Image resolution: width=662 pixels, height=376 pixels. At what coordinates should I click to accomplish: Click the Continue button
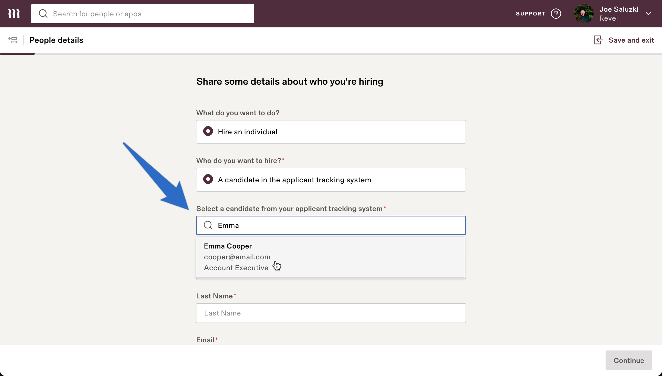point(628,360)
